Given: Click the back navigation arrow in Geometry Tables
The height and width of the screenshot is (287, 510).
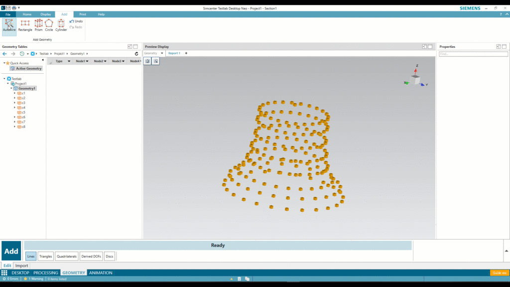Looking at the screenshot, I should point(4,53).
